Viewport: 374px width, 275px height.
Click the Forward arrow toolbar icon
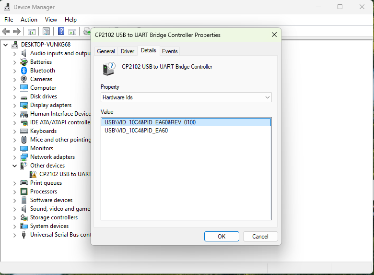click(x=16, y=31)
